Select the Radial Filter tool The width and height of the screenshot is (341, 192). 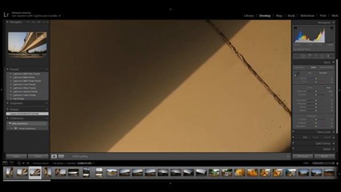[322, 56]
